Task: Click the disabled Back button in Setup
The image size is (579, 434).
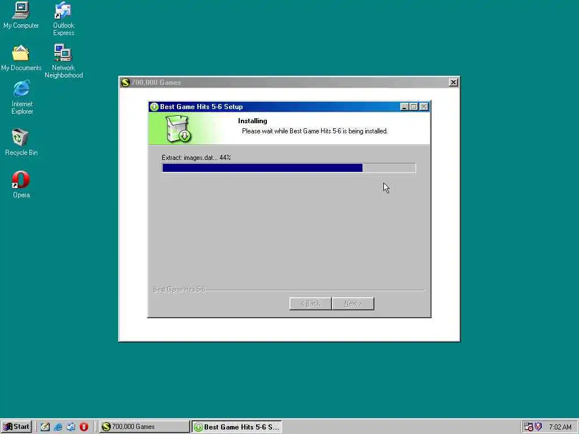Action: click(x=310, y=303)
